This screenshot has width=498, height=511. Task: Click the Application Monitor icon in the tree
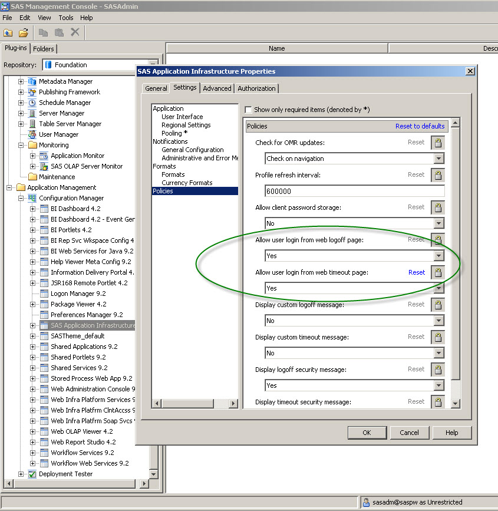(x=44, y=156)
